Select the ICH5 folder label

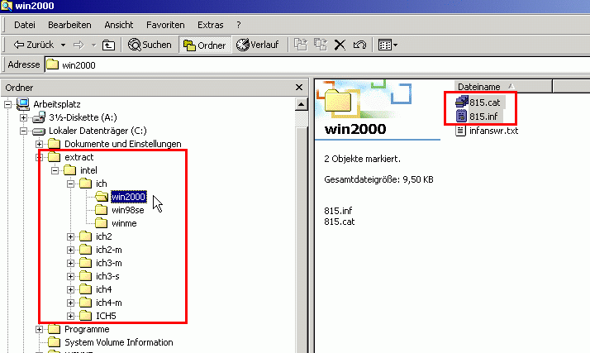click(x=106, y=316)
